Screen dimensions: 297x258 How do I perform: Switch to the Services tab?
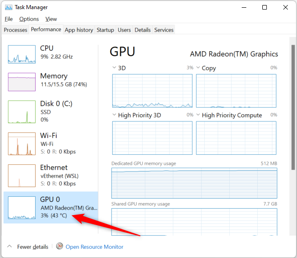(x=164, y=30)
